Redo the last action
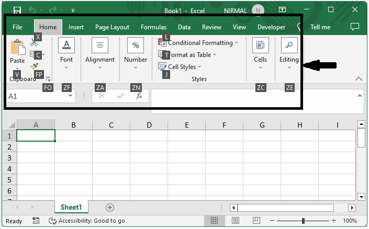The width and height of the screenshot is (369, 229). [x=53, y=10]
